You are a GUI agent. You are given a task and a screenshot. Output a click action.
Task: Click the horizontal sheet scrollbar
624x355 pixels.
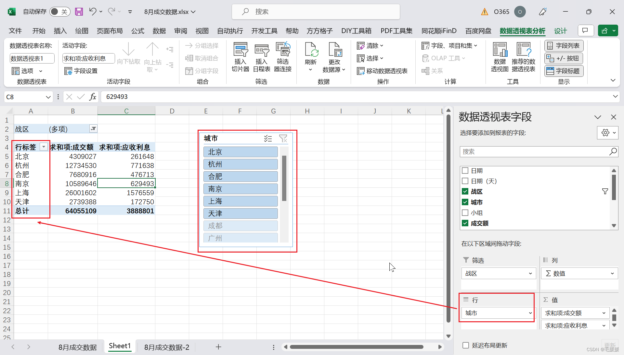pos(357,347)
